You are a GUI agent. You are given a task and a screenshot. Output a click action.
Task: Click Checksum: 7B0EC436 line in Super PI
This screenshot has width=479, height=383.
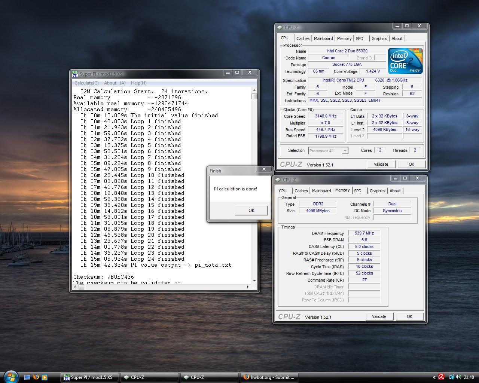click(104, 277)
